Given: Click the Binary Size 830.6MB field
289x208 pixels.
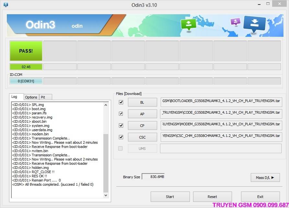Looking at the screenshot, I should (x=153, y=177).
